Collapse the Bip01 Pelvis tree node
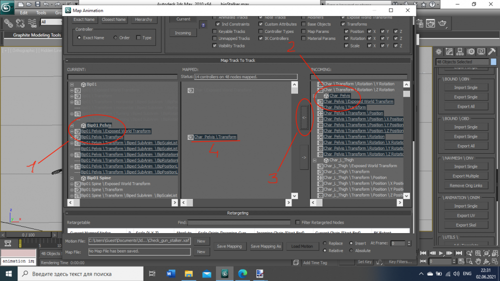500x281 pixels. coord(72,125)
